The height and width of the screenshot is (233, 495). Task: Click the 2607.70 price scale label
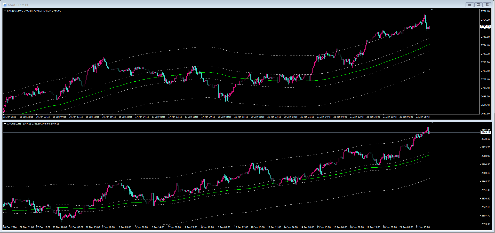pyautogui.click(x=486, y=216)
